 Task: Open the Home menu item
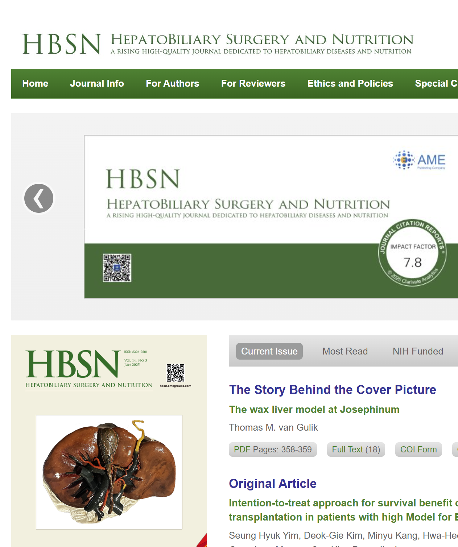35,83
